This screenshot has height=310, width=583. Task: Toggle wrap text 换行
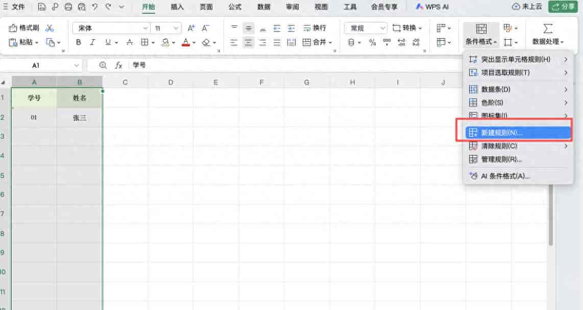pos(314,28)
